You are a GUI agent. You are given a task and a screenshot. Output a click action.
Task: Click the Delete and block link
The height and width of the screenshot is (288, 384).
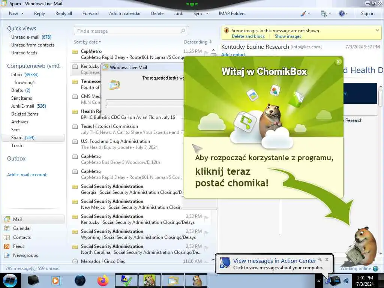point(248,36)
